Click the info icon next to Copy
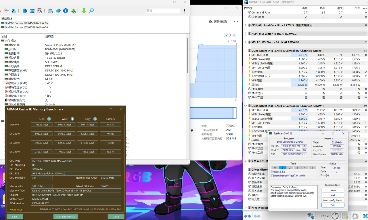368x220 pixels. pos(95,119)
